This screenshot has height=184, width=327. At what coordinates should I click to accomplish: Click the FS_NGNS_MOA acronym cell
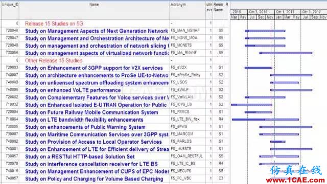point(184,38)
